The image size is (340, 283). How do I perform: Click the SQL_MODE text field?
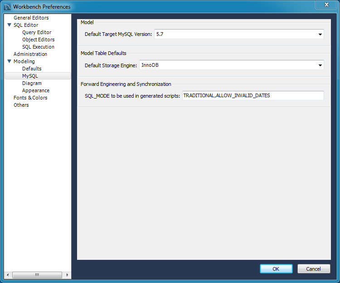point(253,96)
